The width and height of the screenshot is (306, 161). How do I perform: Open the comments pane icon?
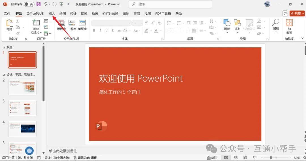click(285, 14)
